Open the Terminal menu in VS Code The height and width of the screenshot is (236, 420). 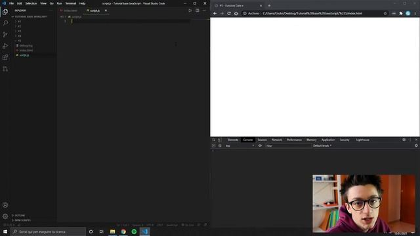click(x=71, y=3)
